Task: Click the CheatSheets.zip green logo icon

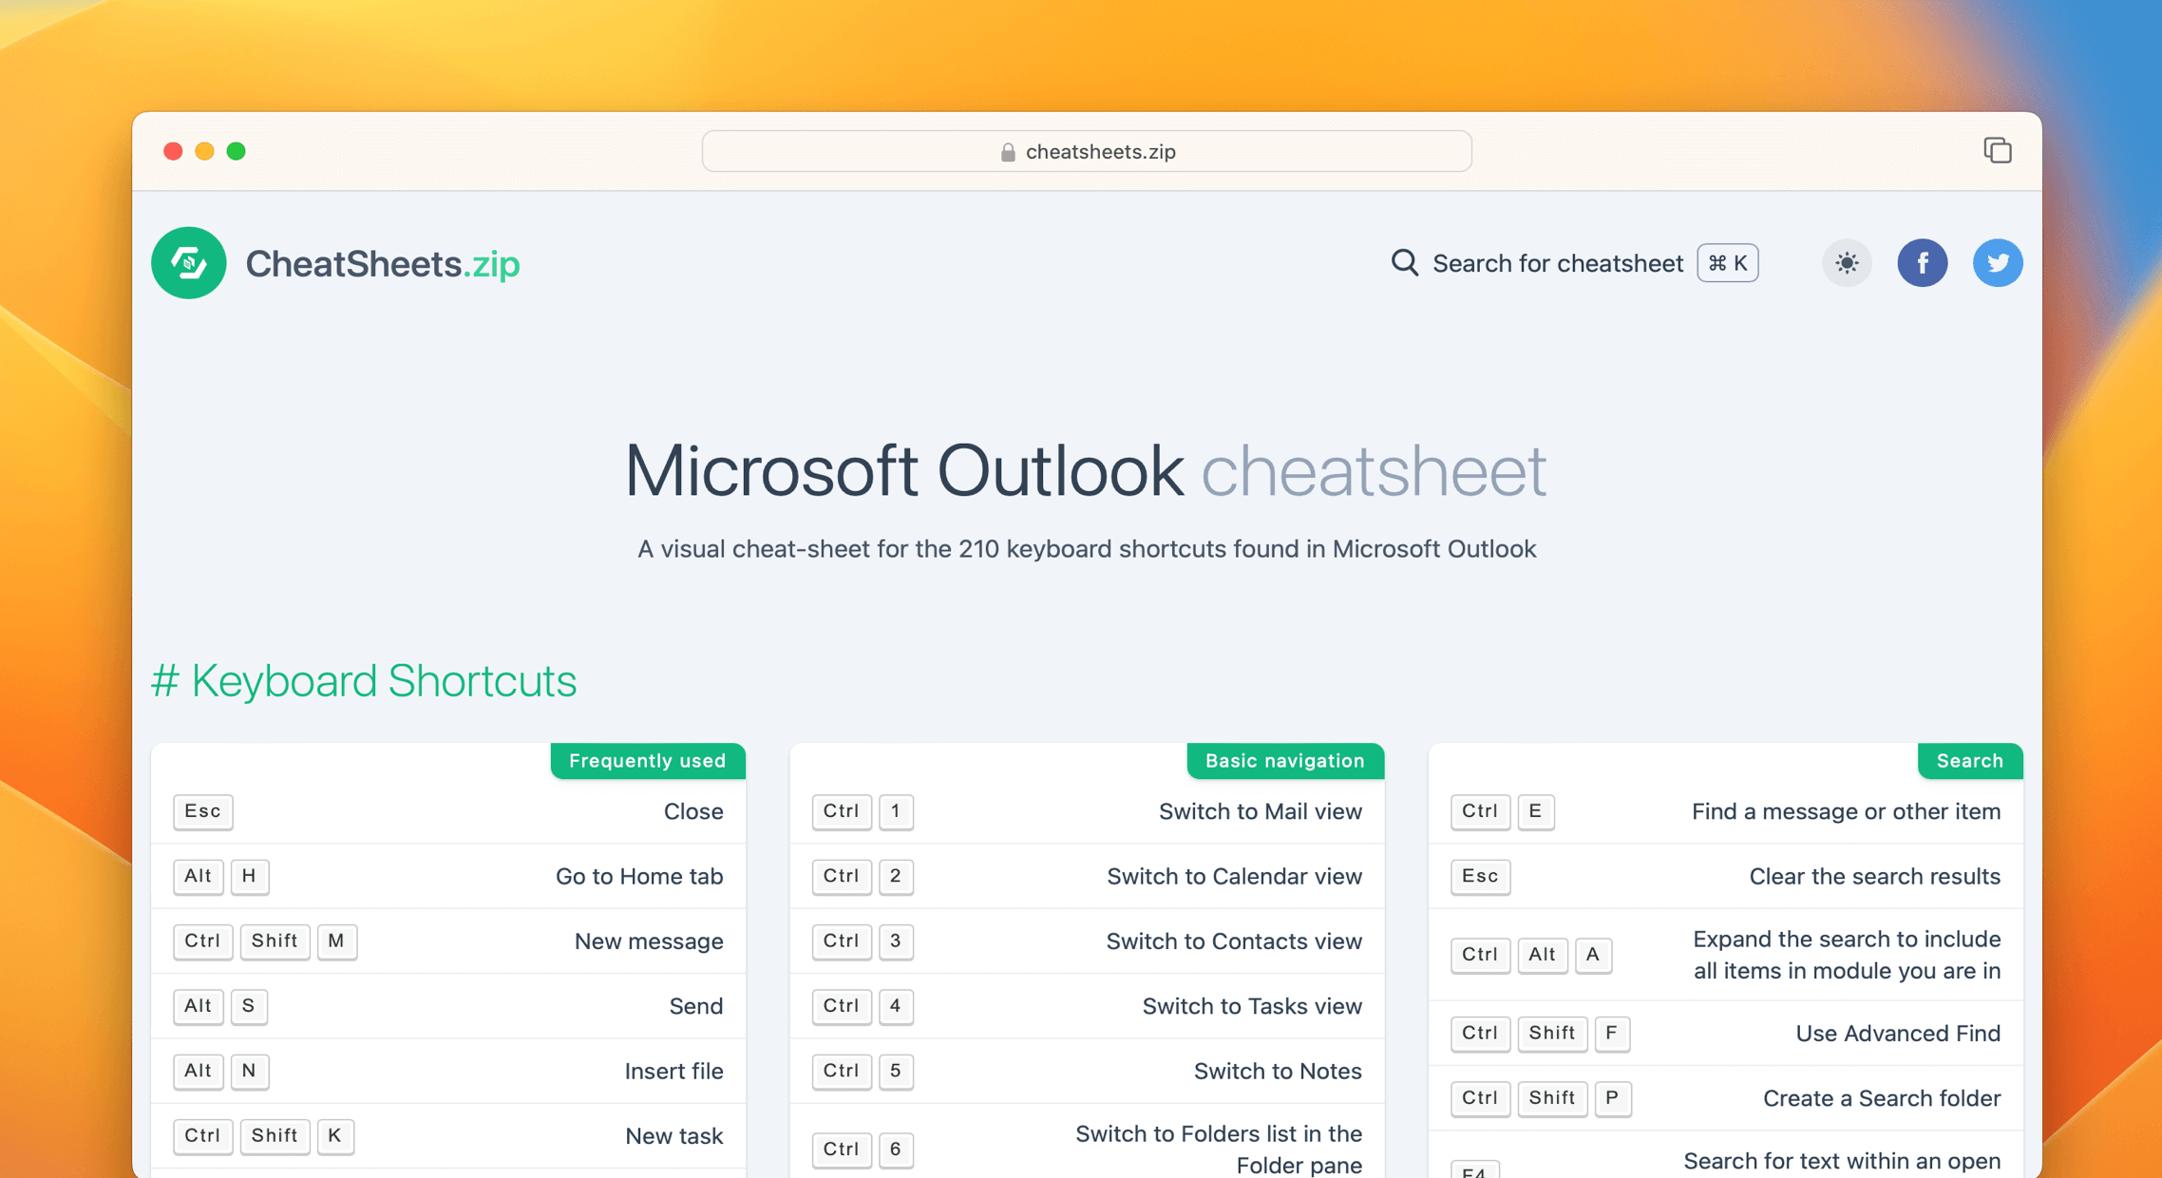Action: click(x=188, y=263)
